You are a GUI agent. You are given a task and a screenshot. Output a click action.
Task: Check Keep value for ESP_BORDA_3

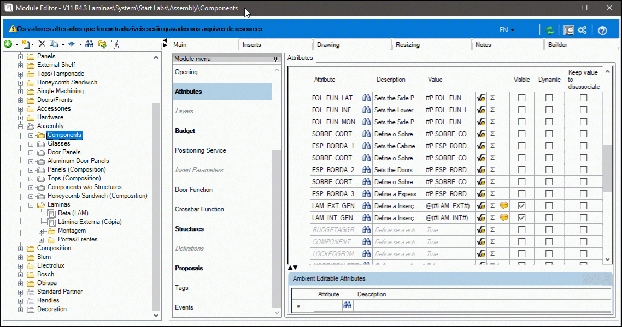(x=584, y=194)
